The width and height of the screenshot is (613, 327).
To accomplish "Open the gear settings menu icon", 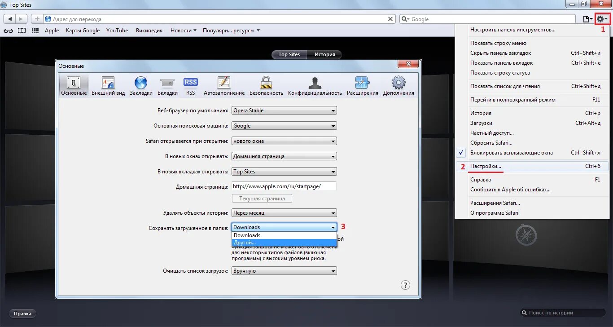I will [602, 19].
